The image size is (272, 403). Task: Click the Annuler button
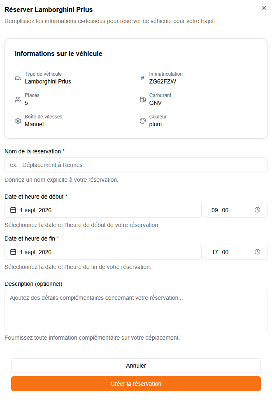point(136,366)
